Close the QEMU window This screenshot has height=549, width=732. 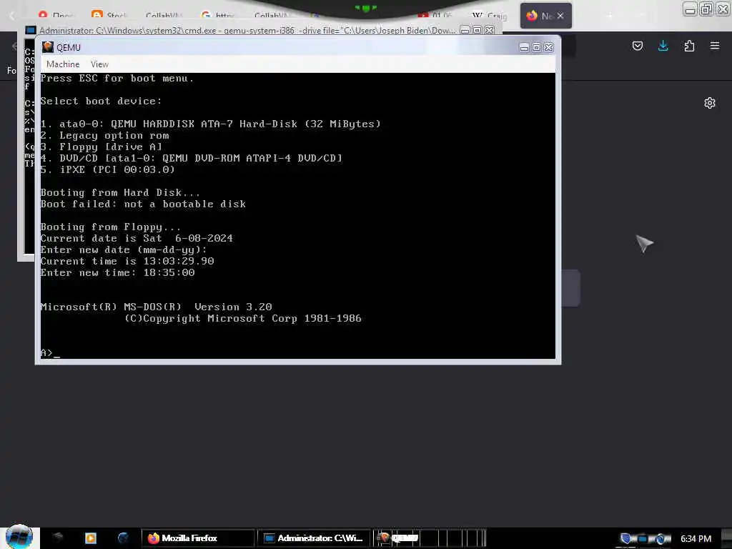coord(548,47)
